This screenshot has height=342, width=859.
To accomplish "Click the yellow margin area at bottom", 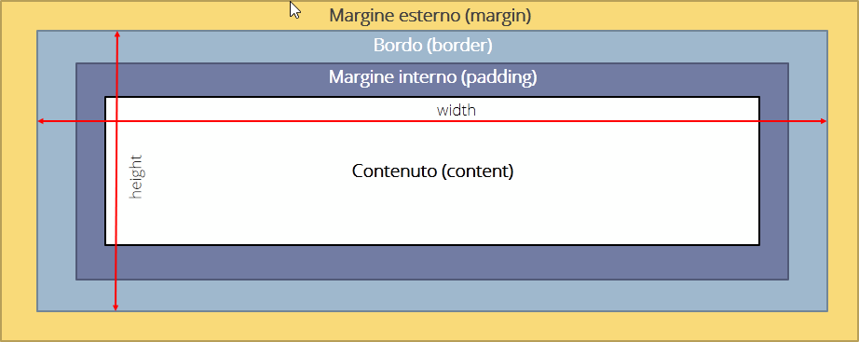I will (x=429, y=326).
